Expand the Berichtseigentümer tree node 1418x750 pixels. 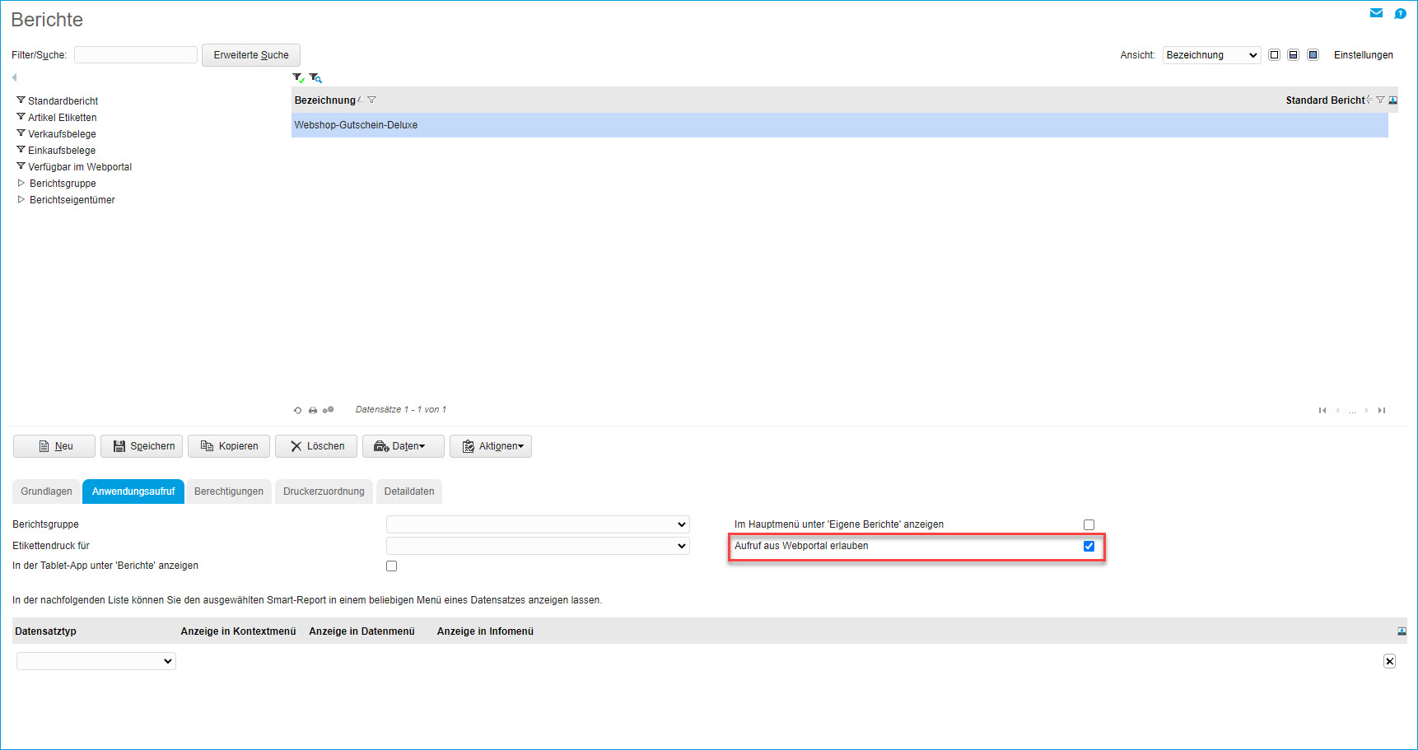tap(21, 200)
